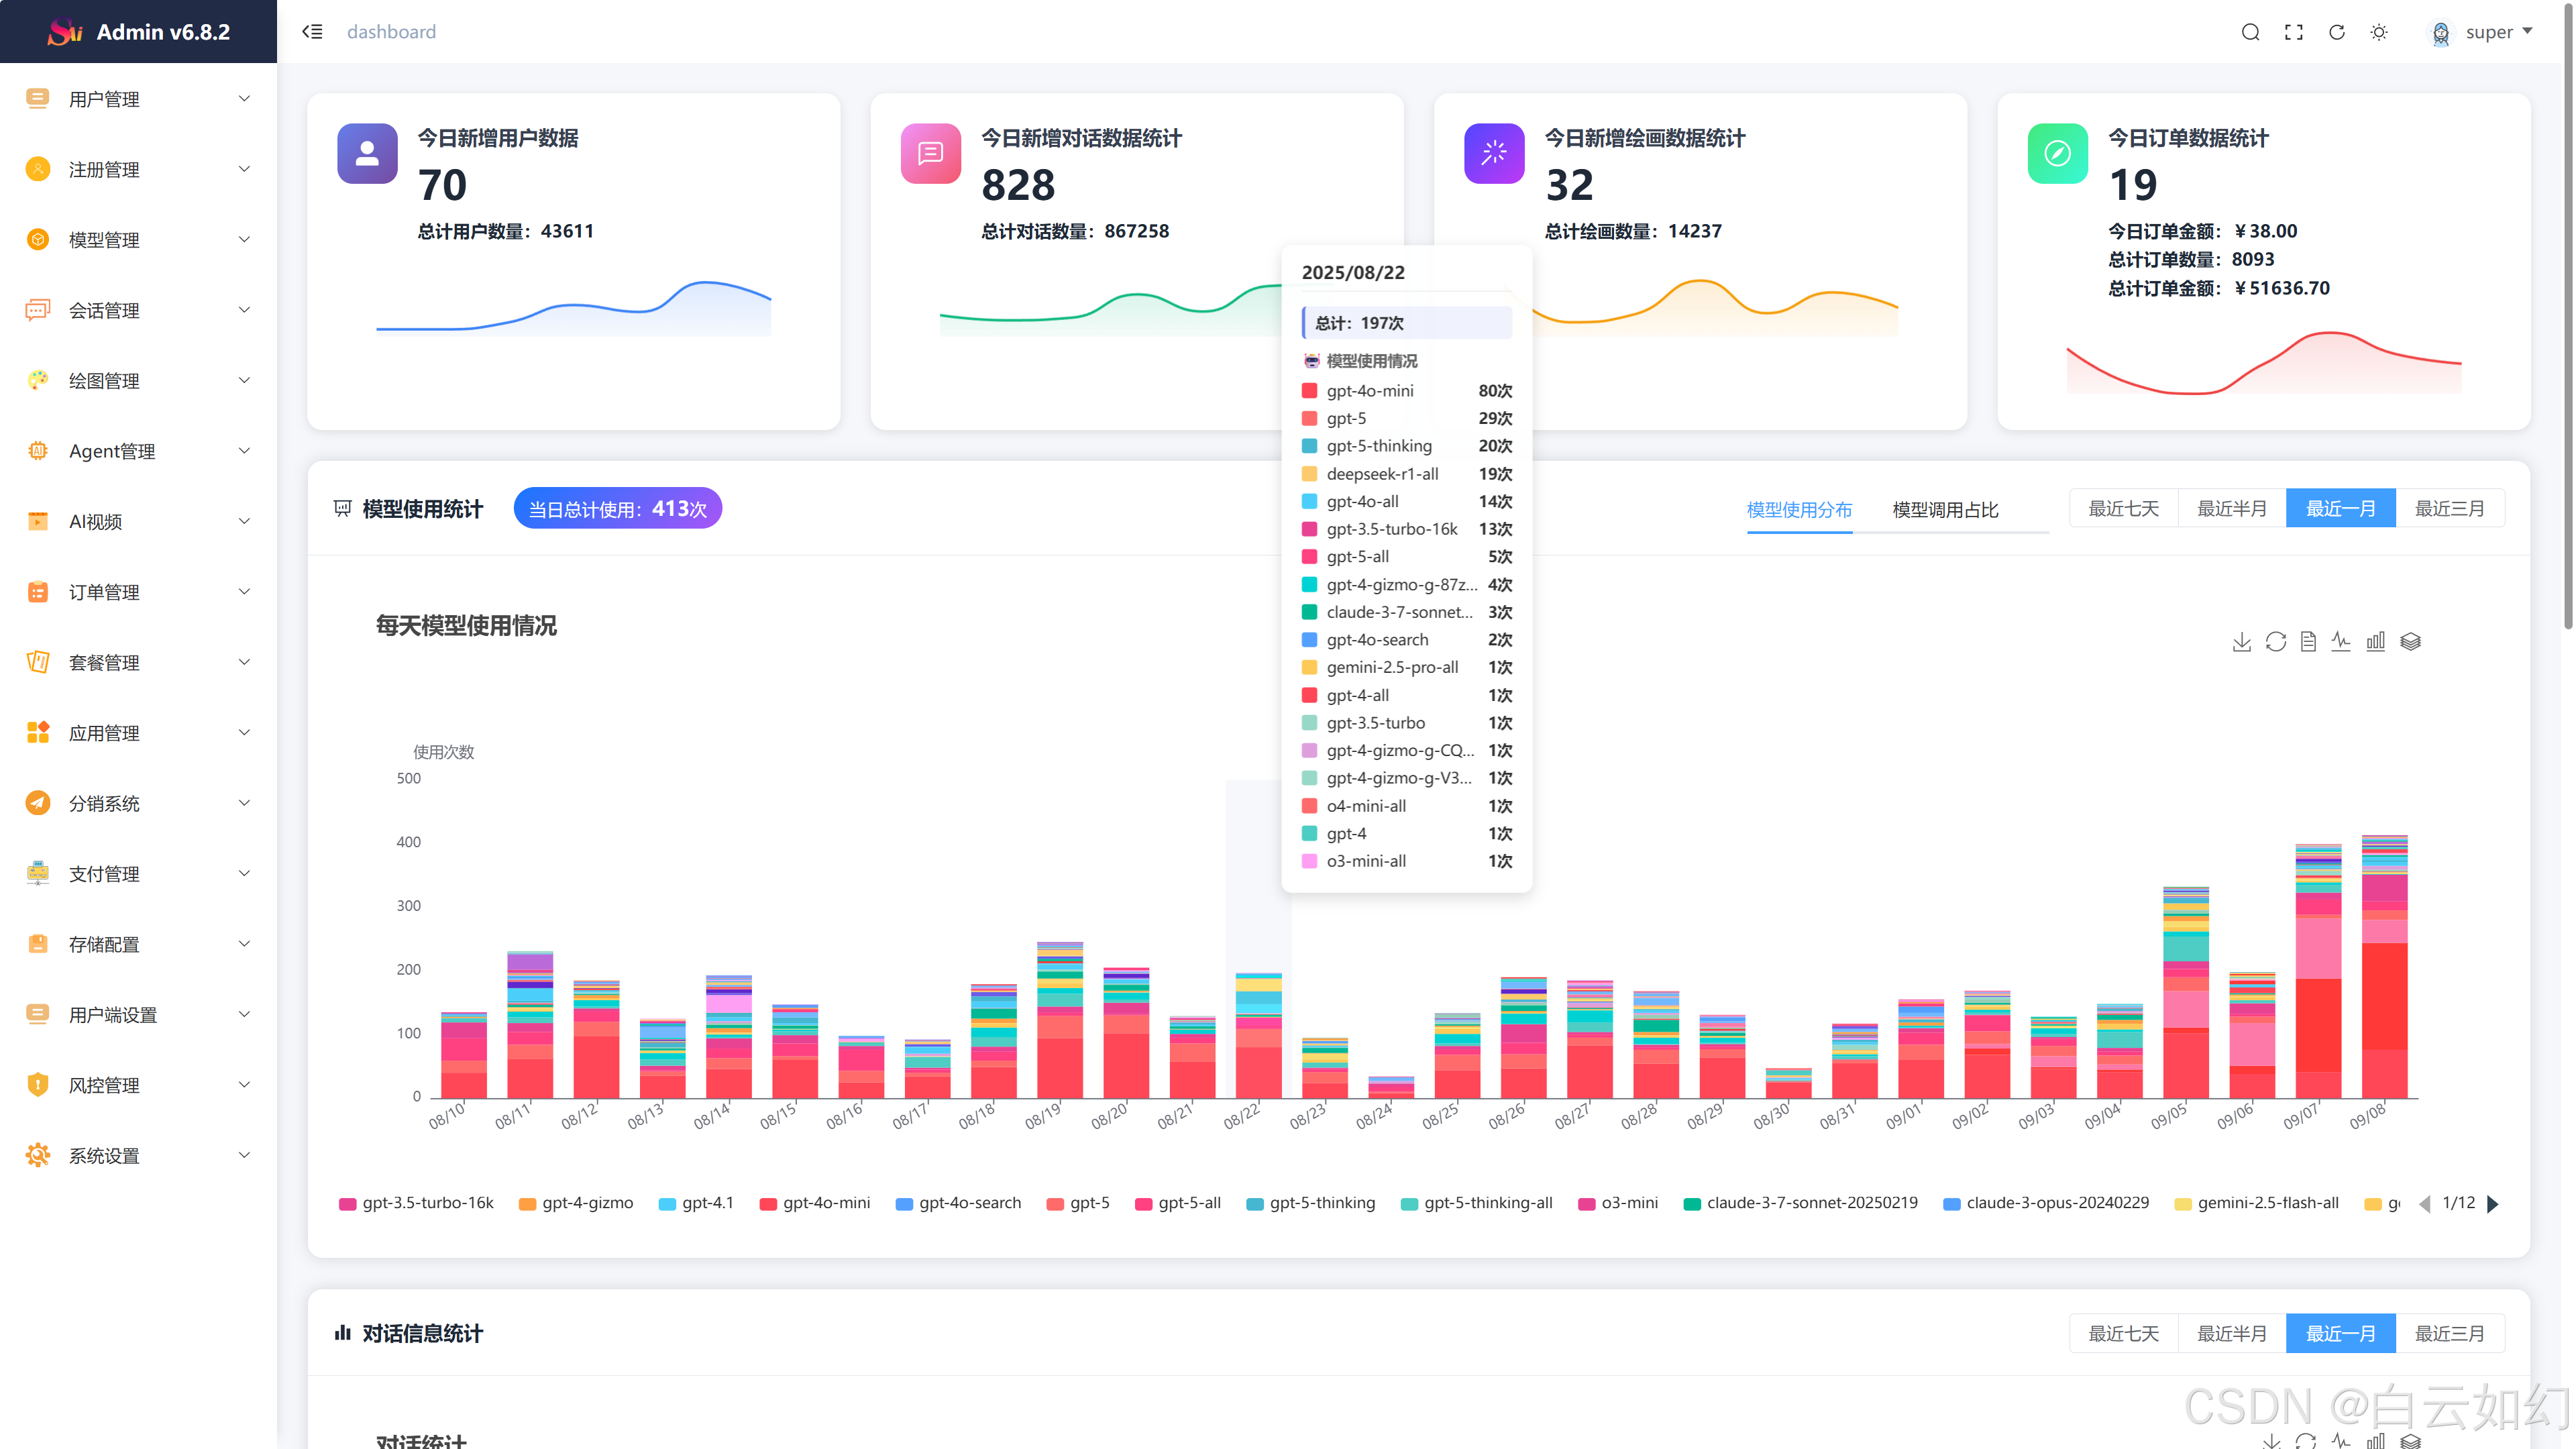Enter fullscreen mode via header icon
2576x1449 pixels.
tap(2294, 32)
